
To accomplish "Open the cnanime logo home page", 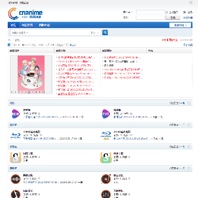I will click(25, 14).
